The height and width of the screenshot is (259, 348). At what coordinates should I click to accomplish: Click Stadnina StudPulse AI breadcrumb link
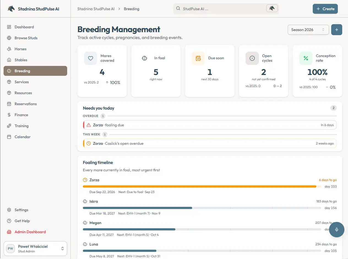coord(96,9)
